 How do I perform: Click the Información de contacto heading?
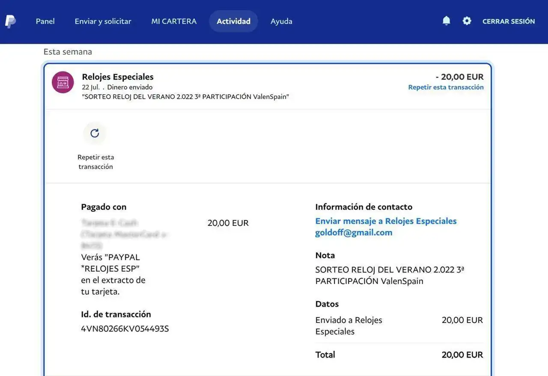(x=364, y=207)
